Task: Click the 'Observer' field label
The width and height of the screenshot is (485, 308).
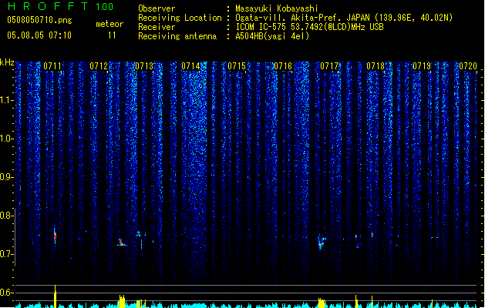Action: tap(157, 8)
